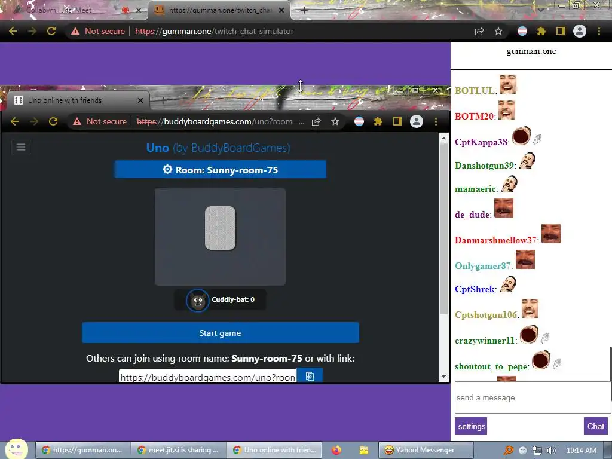Image resolution: width=612 pixels, height=459 pixels.
Task: Click the Danshotgun39 chat username
Action: [484, 166]
